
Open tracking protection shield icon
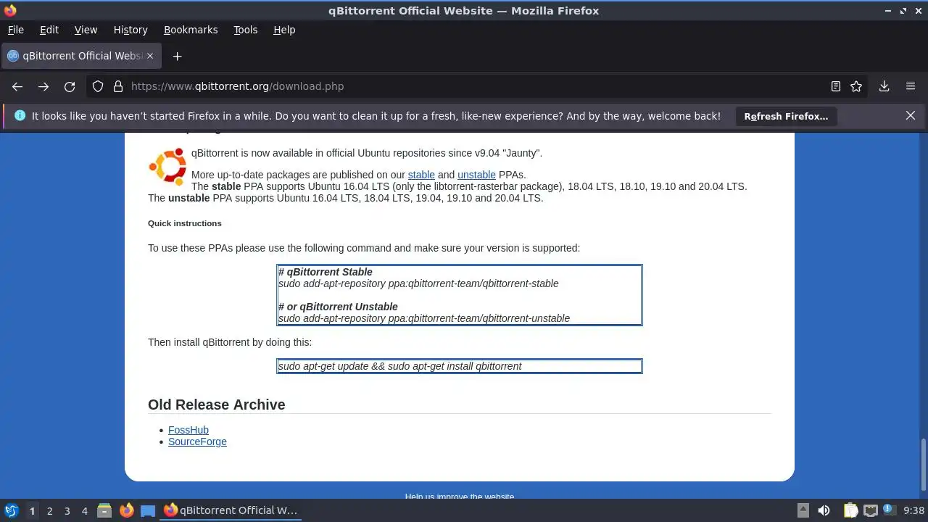coord(98,86)
